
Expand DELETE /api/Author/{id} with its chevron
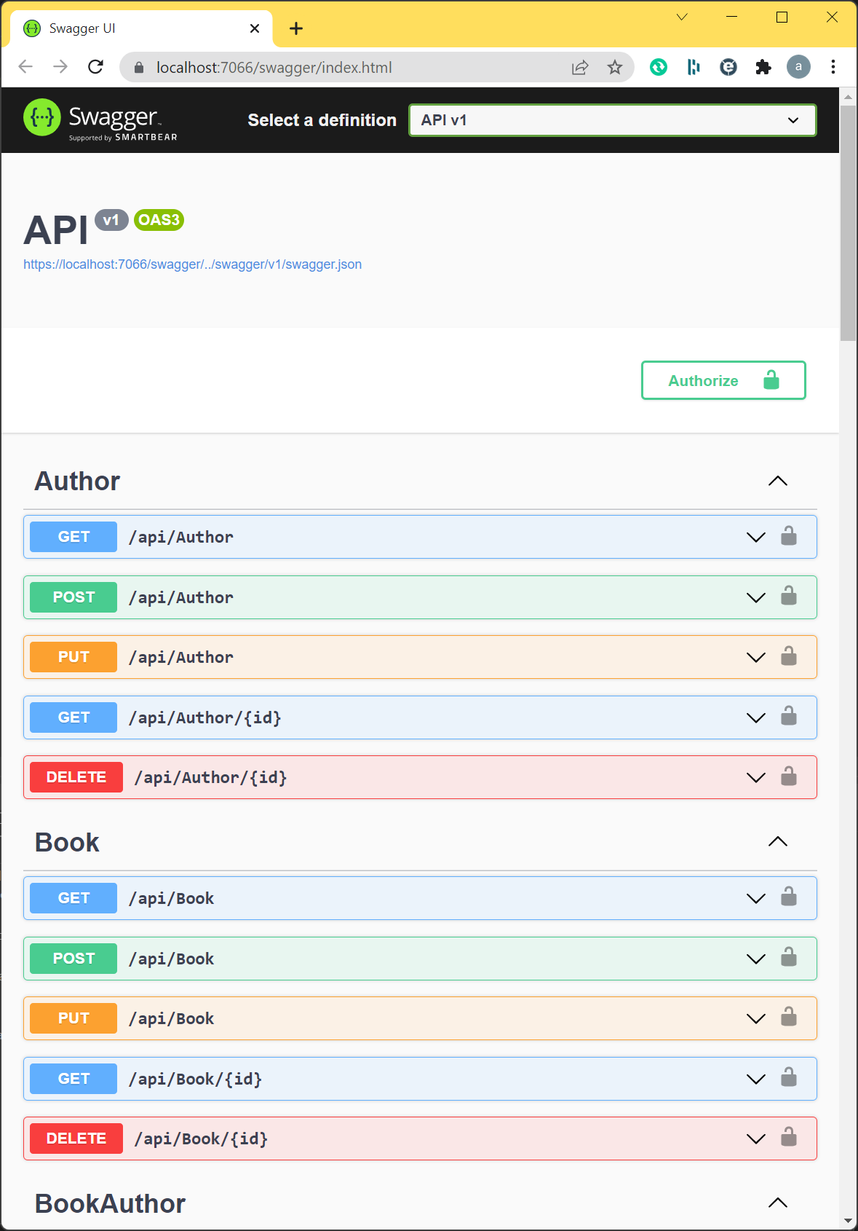(756, 778)
